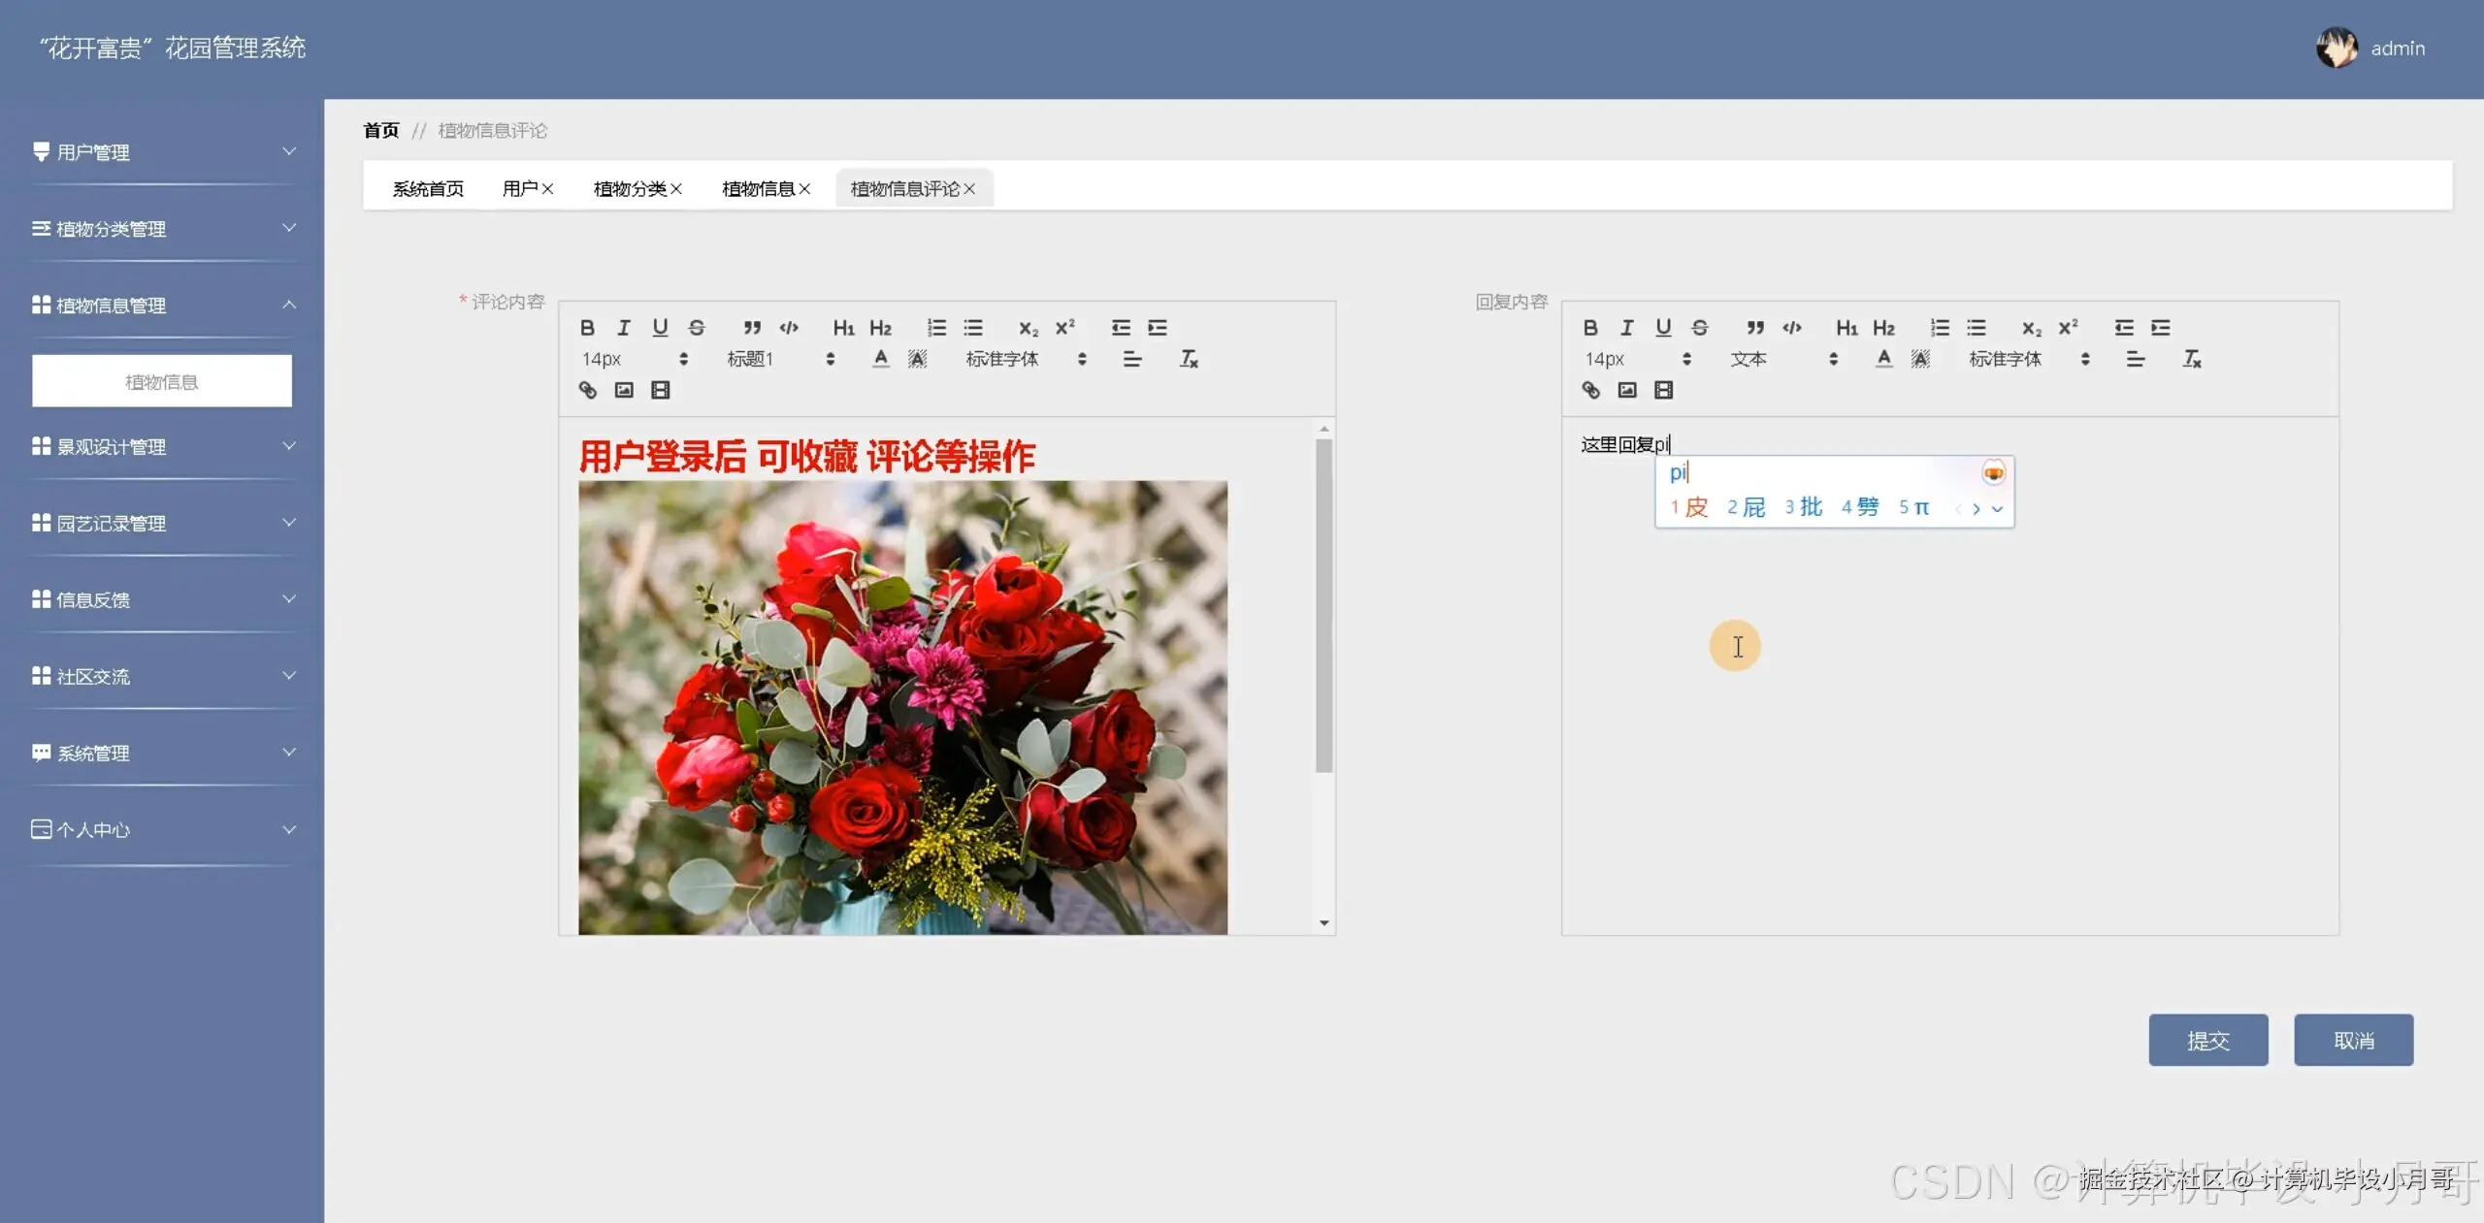This screenshot has height=1223, width=2484.
Task: Toggle underline in reply content editor
Action: click(1663, 328)
